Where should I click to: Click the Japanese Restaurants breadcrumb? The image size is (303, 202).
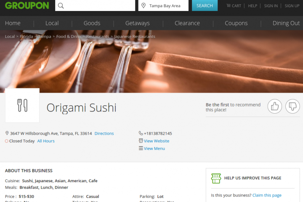135,37
